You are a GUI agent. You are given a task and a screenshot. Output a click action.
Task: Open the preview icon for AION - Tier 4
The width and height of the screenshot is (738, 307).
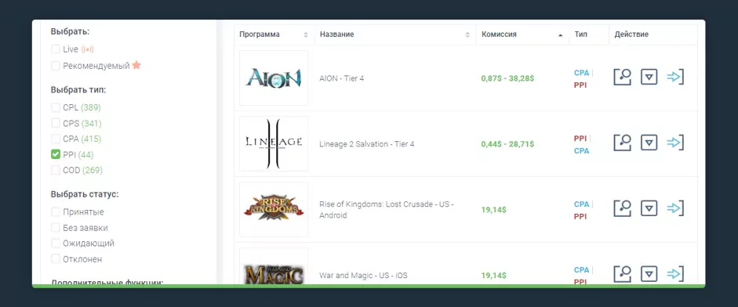622,77
